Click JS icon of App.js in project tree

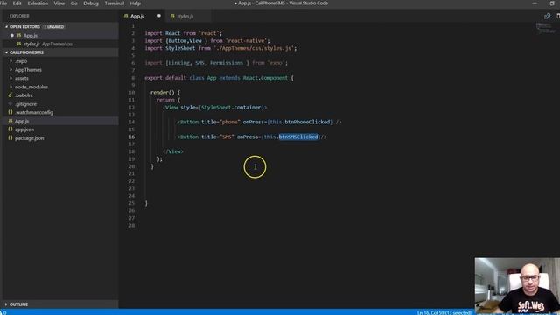10,121
